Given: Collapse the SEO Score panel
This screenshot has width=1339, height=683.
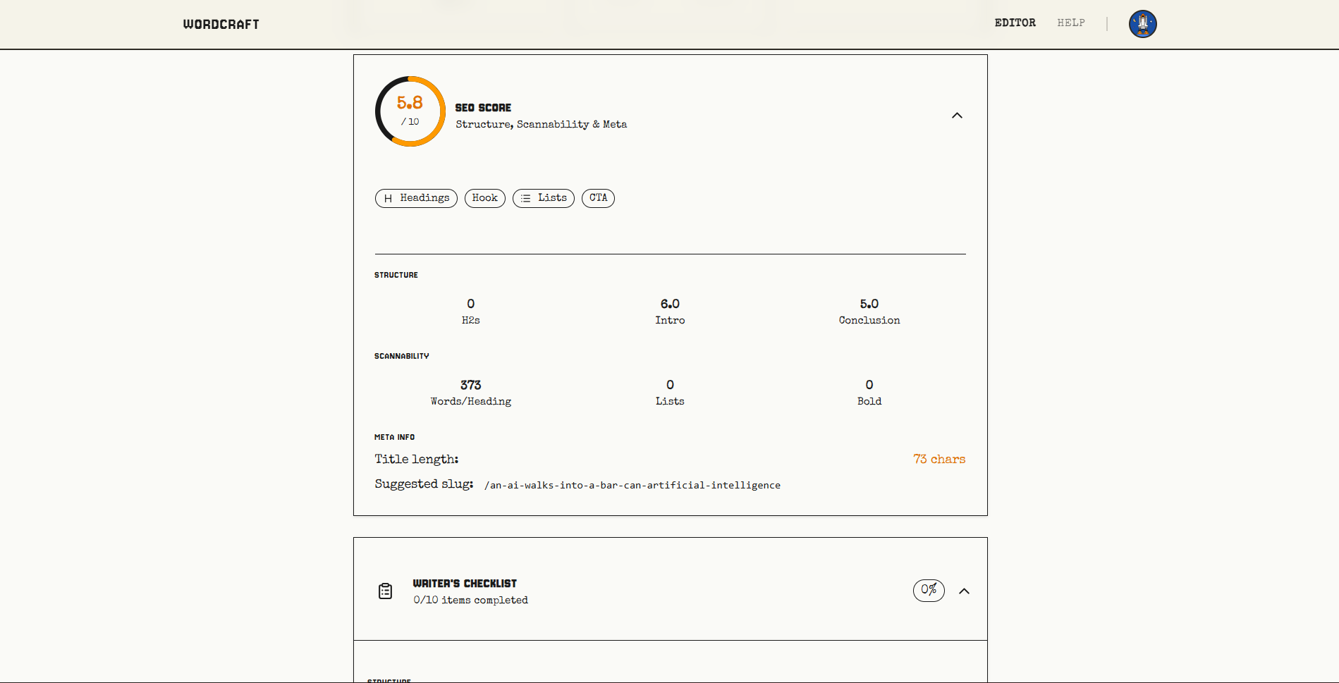Looking at the screenshot, I should pyautogui.click(x=957, y=115).
